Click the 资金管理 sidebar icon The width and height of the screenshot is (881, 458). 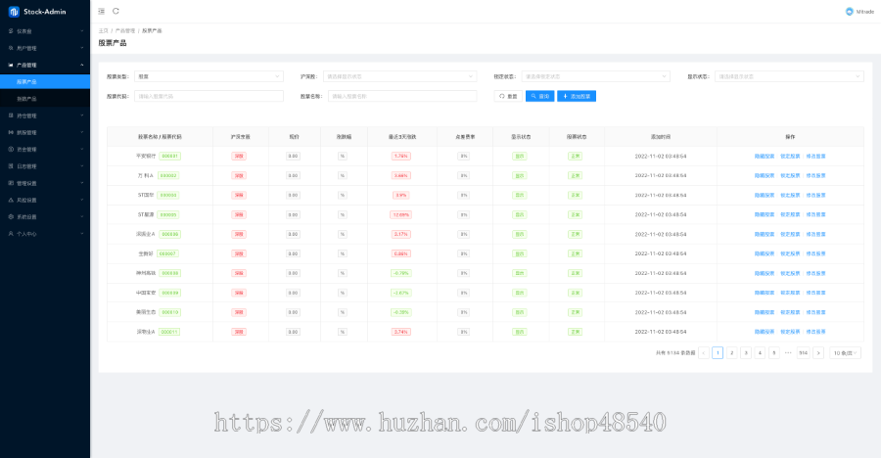pos(11,149)
